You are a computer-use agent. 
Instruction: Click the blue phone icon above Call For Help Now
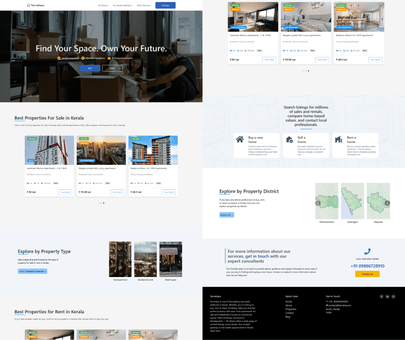pos(367,251)
